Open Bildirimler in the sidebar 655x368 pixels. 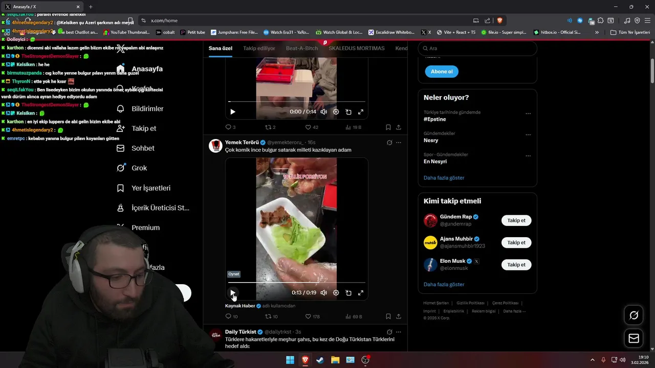pos(140,109)
